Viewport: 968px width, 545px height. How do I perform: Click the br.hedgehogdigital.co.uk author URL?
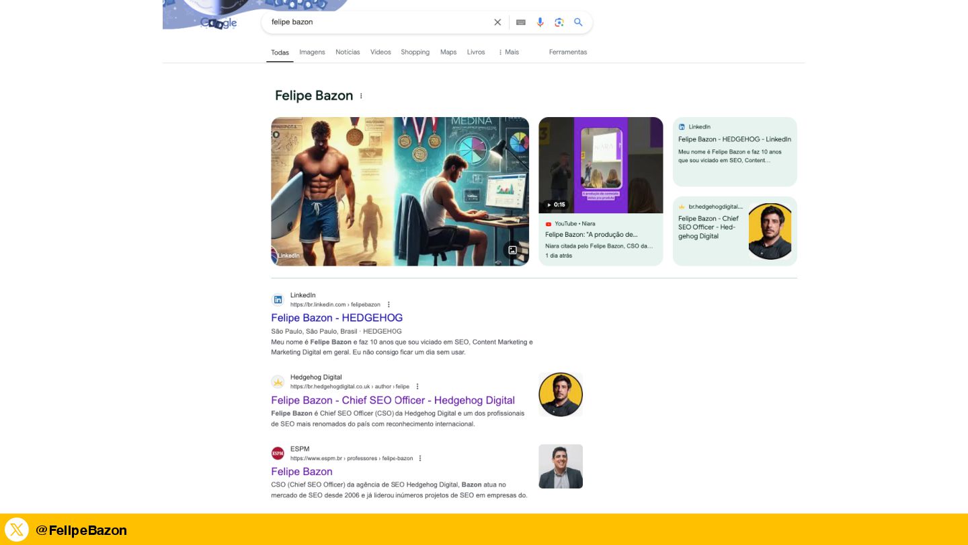coord(350,387)
